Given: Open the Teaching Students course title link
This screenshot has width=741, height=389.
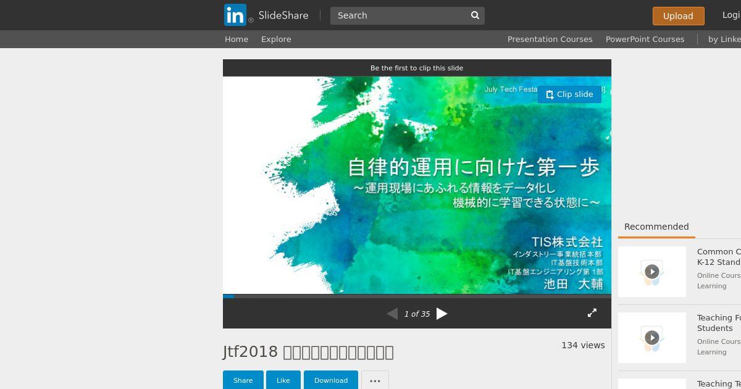Looking at the screenshot, I should [x=719, y=323].
